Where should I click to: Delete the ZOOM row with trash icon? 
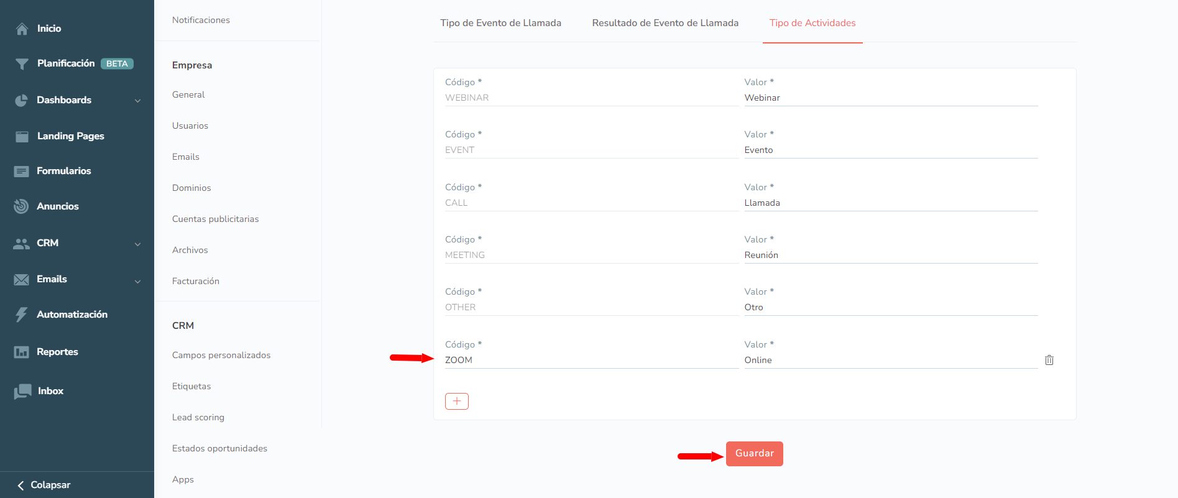(x=1049, y=360)
